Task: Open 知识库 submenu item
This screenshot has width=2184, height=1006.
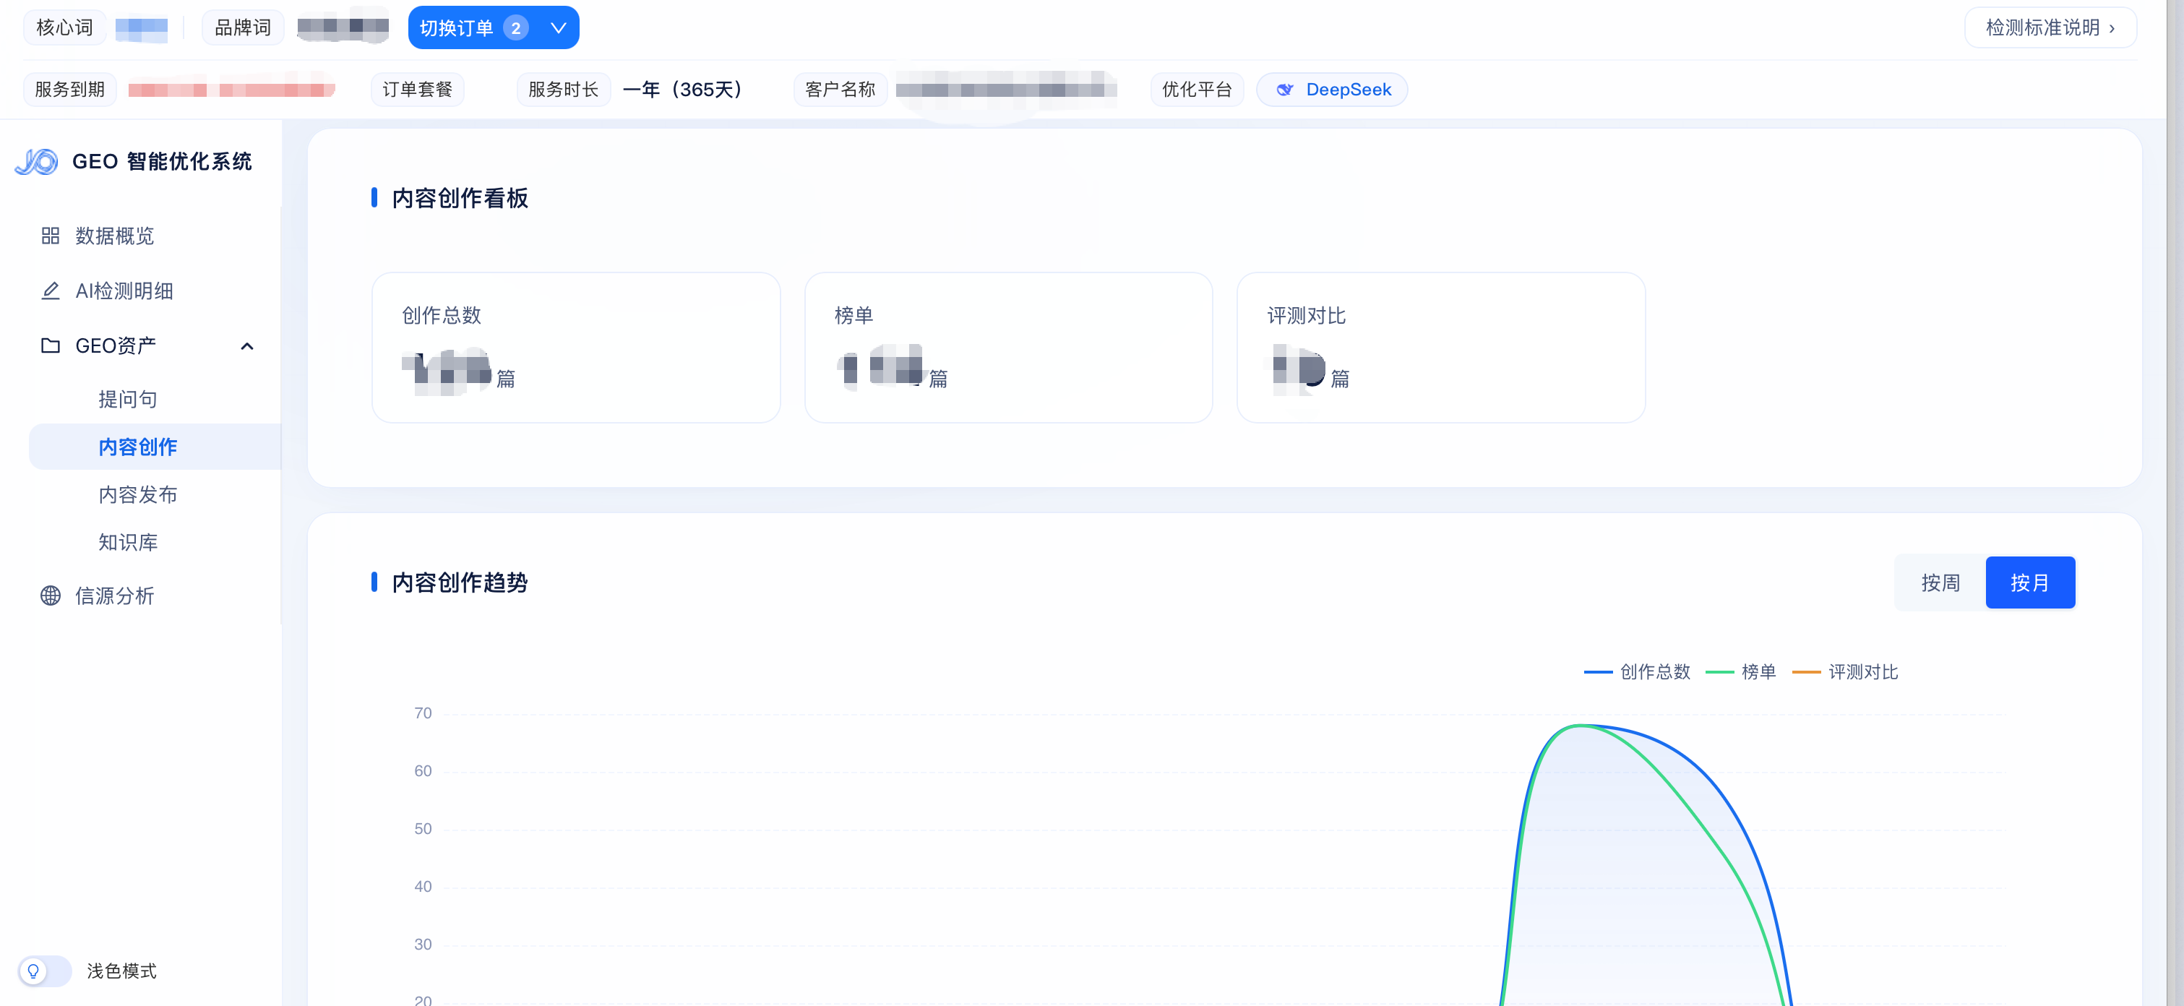Action: pyautogui.click(x=128, y=543)
